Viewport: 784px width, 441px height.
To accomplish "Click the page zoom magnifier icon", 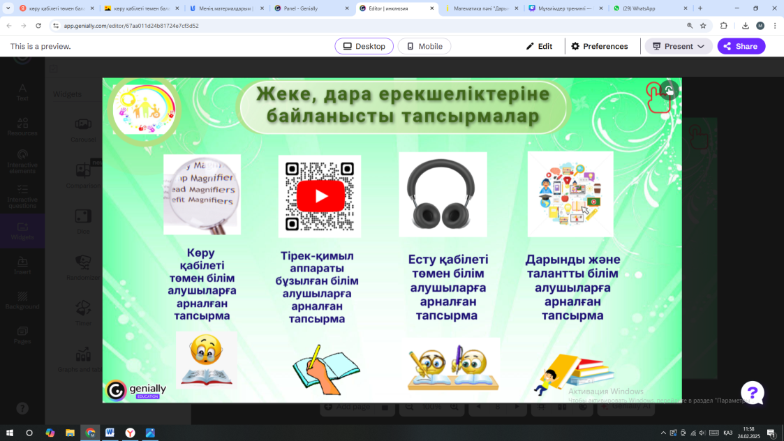I will click(690, 26).
